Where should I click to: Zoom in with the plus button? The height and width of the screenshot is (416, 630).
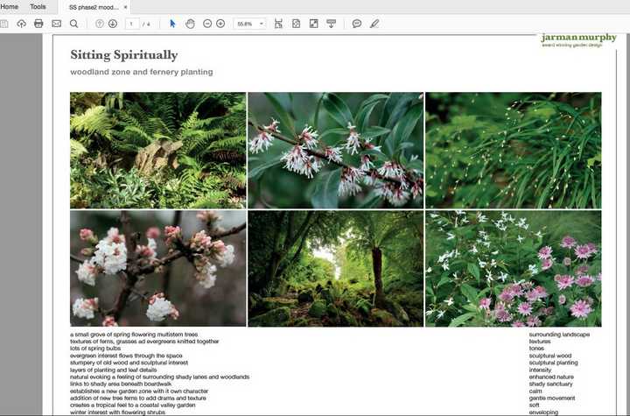click(220, 24)
